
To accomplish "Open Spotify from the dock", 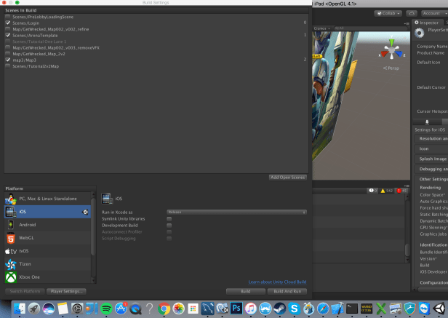I will [105, 309].
